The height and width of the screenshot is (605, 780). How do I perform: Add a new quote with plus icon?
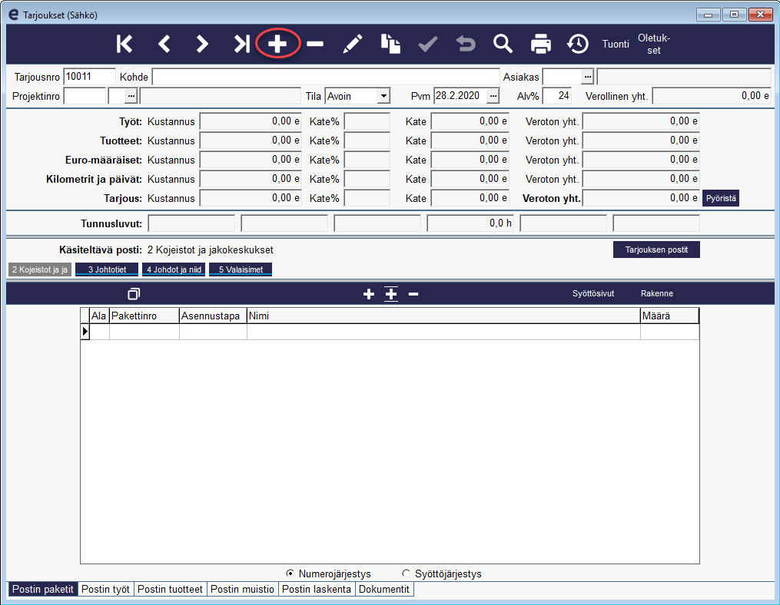pyautogui.click(x=277, y=44)
